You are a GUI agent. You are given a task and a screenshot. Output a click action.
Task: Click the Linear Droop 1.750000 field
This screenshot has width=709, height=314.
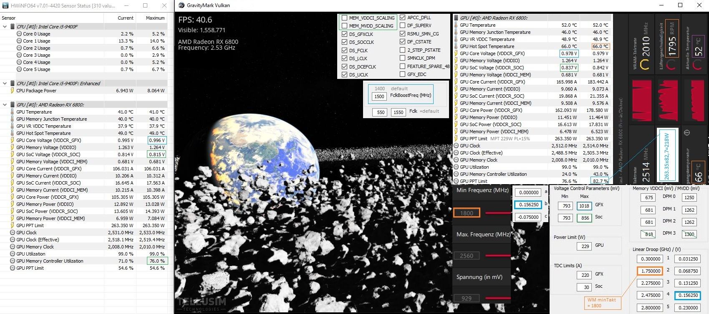click(x=651, y=271)
